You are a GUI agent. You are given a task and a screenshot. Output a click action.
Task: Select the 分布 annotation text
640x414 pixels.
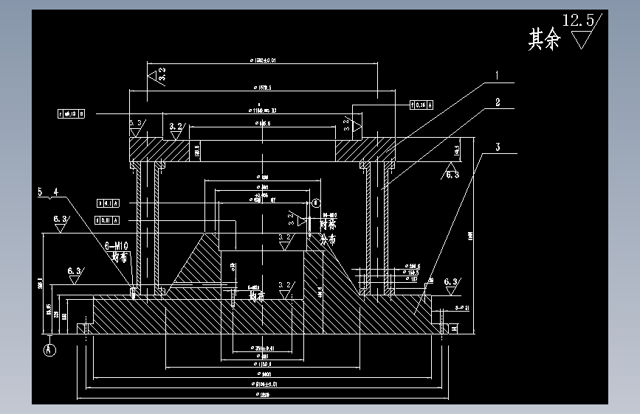point(328,239)
